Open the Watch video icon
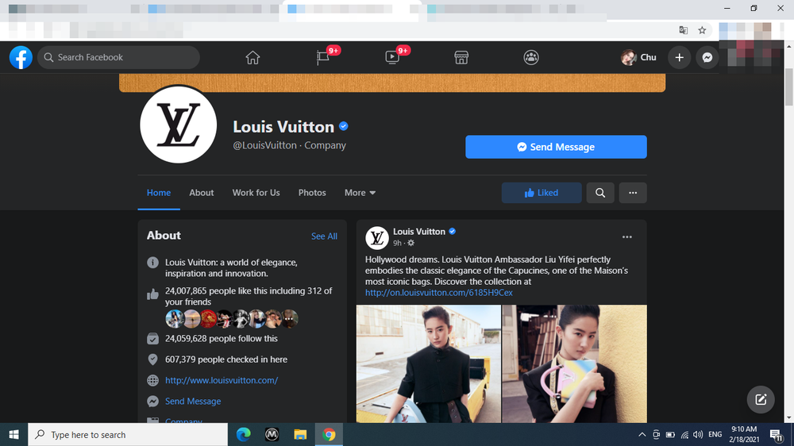The height and width of the screenshot is (446, 794). [x=392, y=57]
